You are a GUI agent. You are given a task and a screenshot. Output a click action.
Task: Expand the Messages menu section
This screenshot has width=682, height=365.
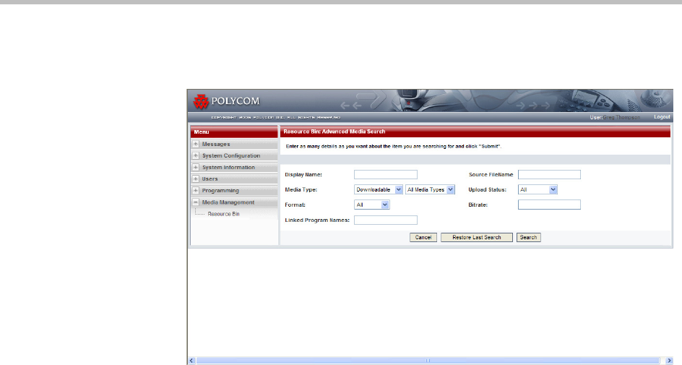pyautogui.click(x=196, y=144)
